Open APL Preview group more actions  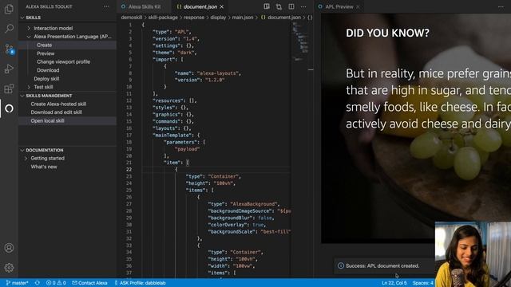501,6
